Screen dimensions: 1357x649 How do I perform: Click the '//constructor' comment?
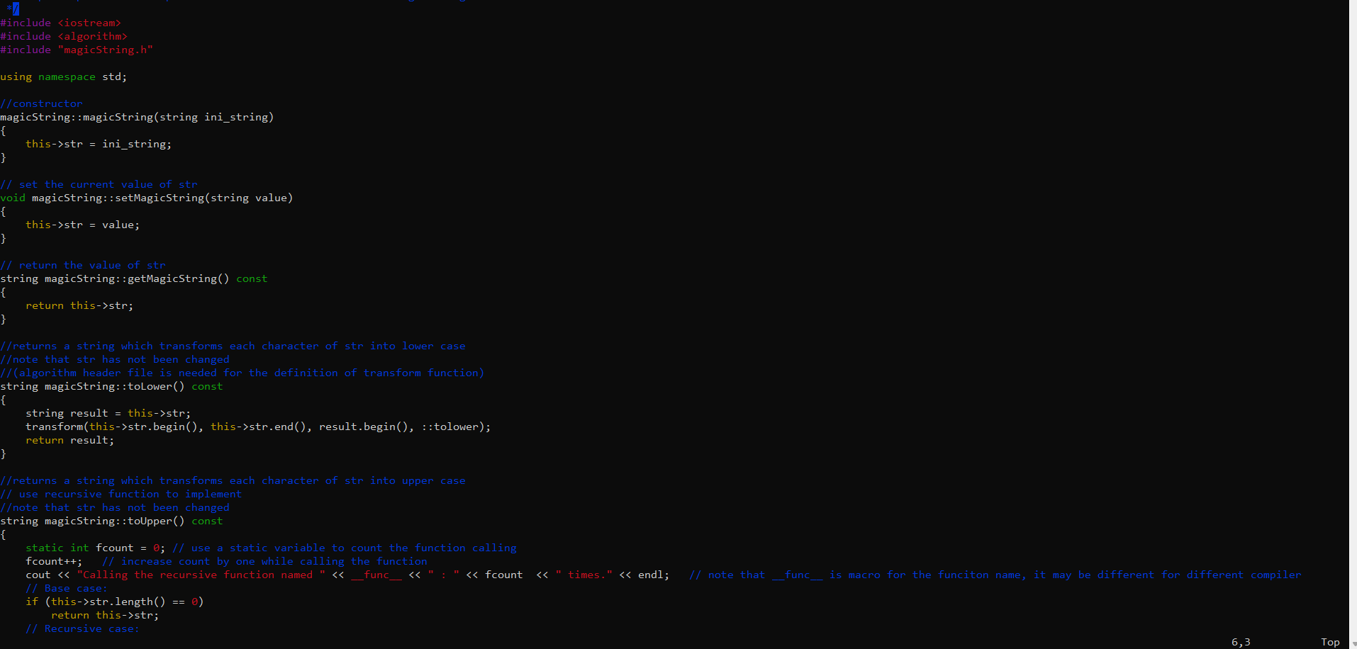(x=41, y=103)
